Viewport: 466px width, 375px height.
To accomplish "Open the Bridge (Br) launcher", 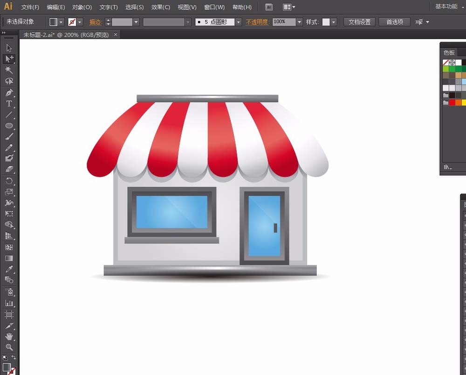I will point(269,7).
